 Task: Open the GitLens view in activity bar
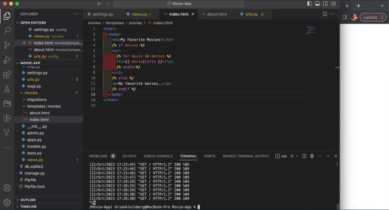(7, 118)
